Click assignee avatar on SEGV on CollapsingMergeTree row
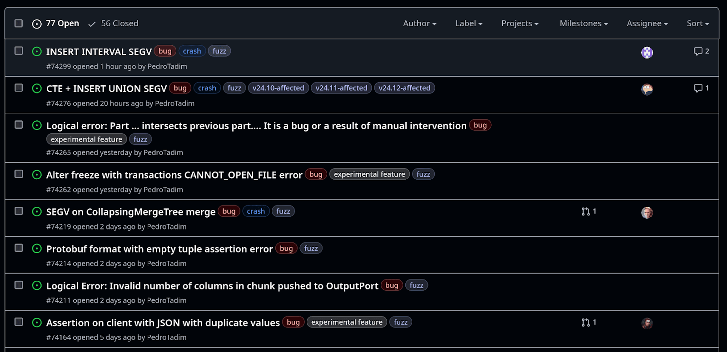This screenshot has height=352, width=727. point(647,213)
